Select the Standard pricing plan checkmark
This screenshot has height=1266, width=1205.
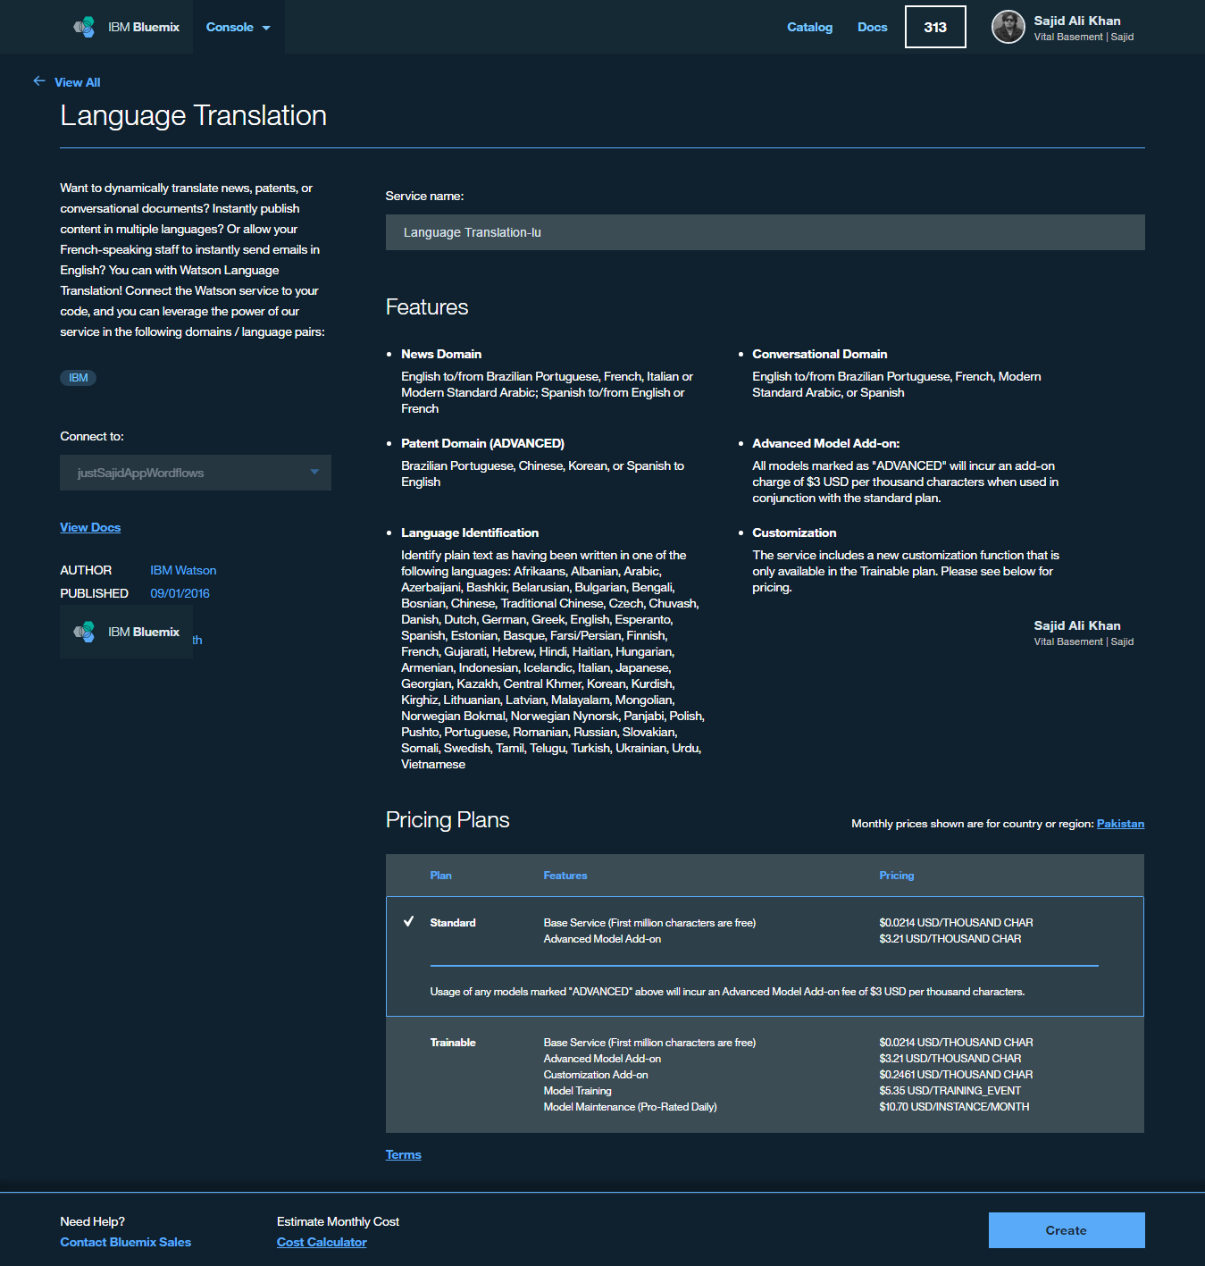click(408, 922)
